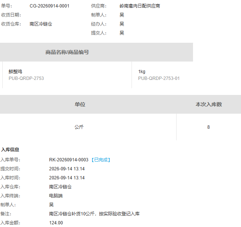Screen dimensions: 241x227
Task: Click the 单位 column header
Action: point(80,104)
